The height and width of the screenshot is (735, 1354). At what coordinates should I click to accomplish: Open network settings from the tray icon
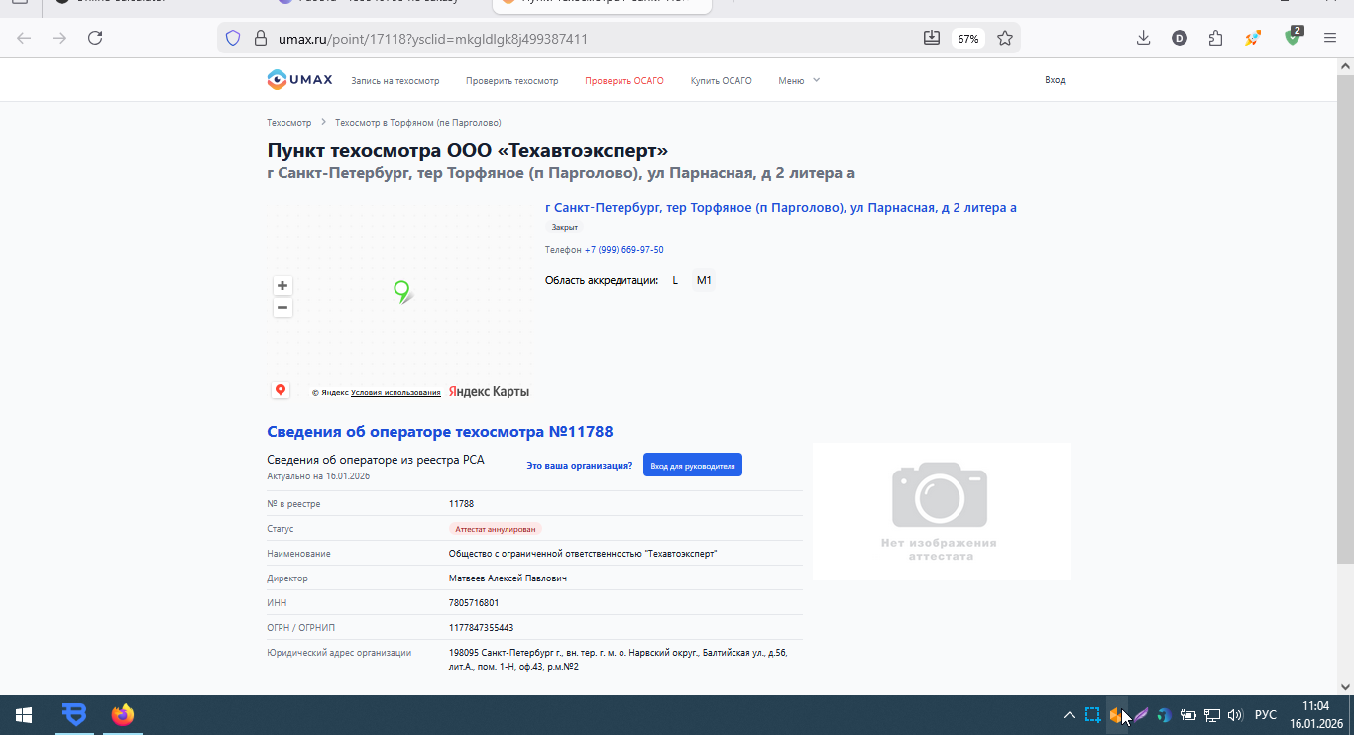tap(1211, 714)
